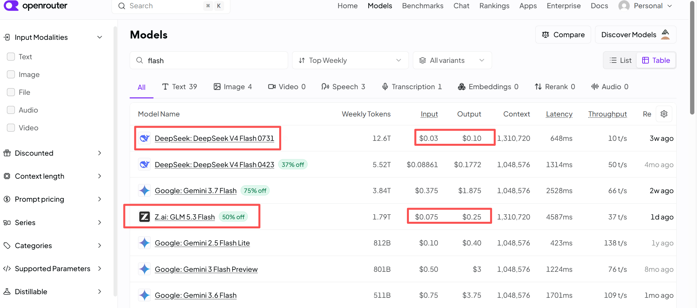The width and height of the screenshot is (698, 308).
Task: Select the Video 0 tab
Action: pyautogui.click(x=287, y=87)
